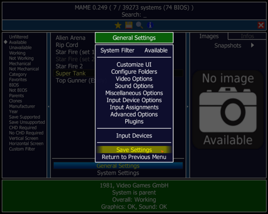Select Rip Cord in the system list
This screenshot has width=268, height=214.
tap(67, 45)
